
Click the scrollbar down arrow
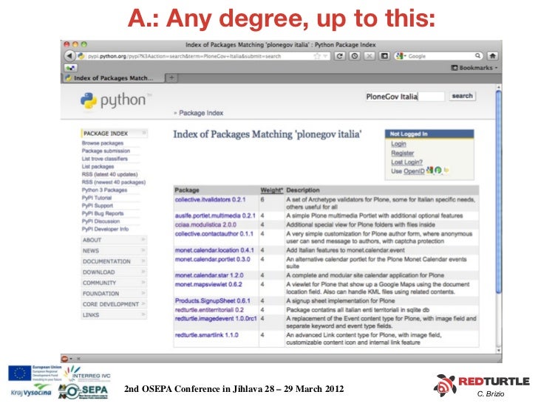pyautogui.click(x=499, y=351)
